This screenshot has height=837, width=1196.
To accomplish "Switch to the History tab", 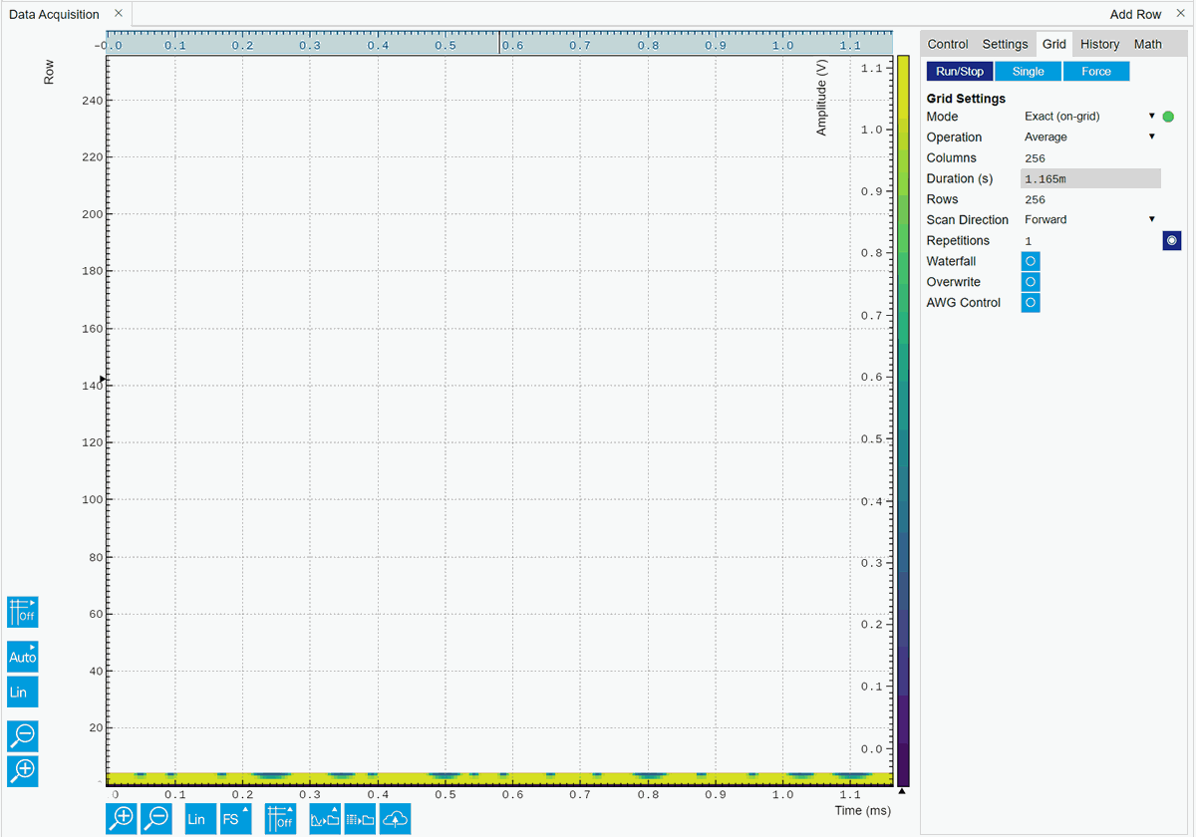I will 1099,44.
